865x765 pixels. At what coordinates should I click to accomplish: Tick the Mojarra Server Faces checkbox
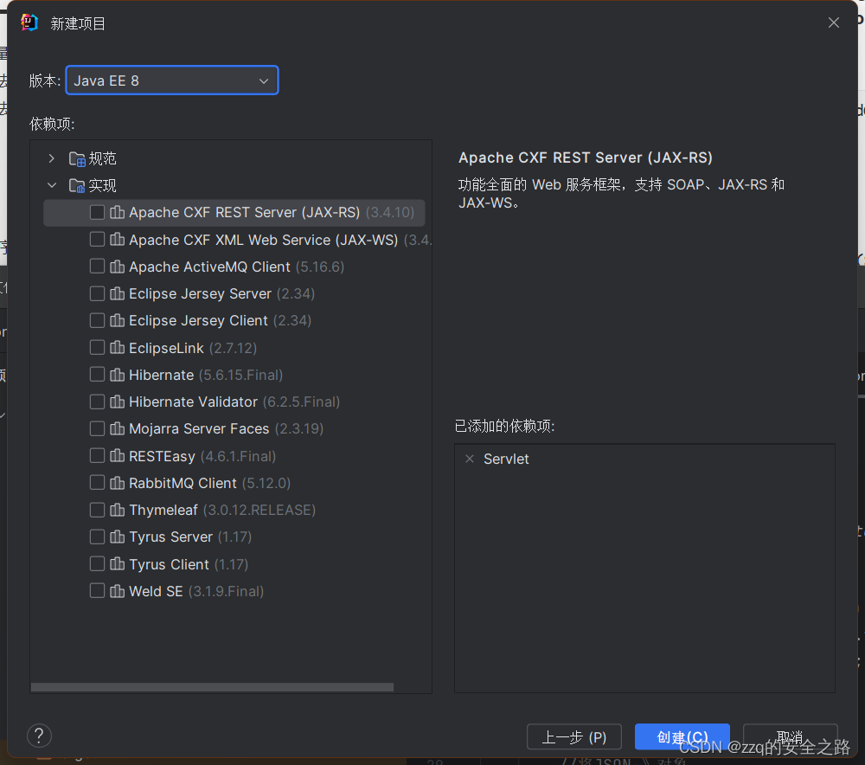coord(97,429)
